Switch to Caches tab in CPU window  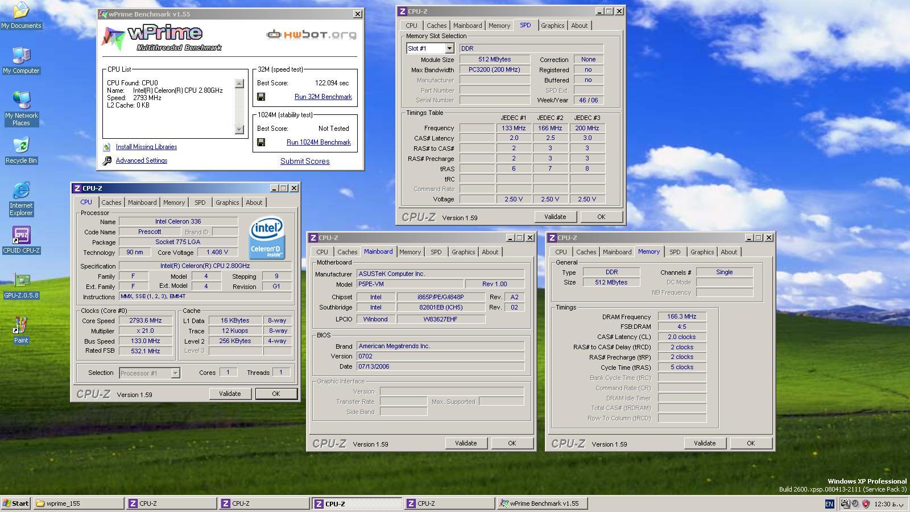(111, 203)
